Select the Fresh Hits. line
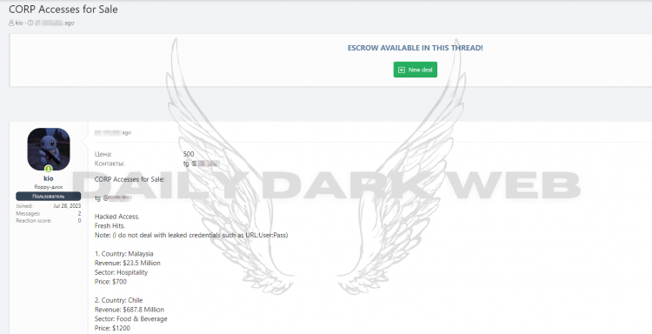Screen dimensions: 652x334 coord(110,226)
